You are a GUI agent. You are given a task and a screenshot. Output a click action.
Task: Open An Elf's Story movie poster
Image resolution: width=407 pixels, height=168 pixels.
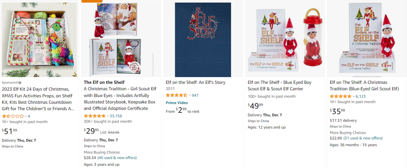coord(203,39)
